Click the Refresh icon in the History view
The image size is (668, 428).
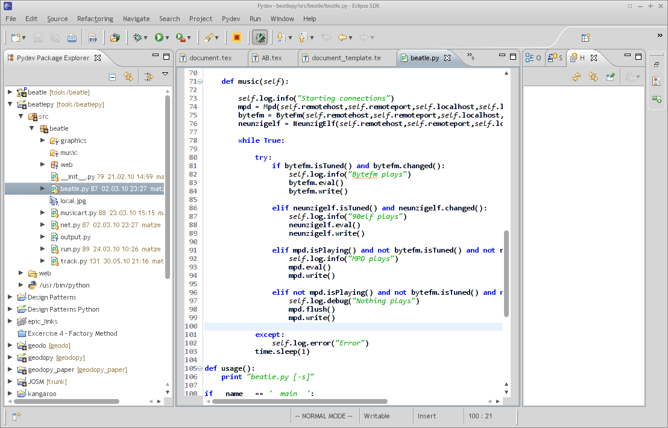pos(575,77)
